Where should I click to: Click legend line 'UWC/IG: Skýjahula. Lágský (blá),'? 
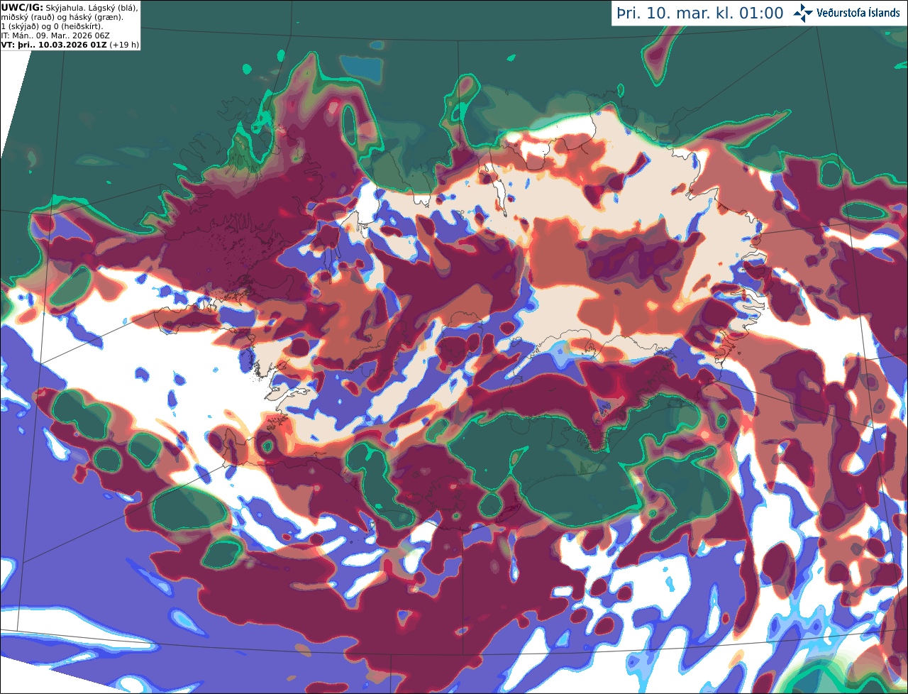70,7
